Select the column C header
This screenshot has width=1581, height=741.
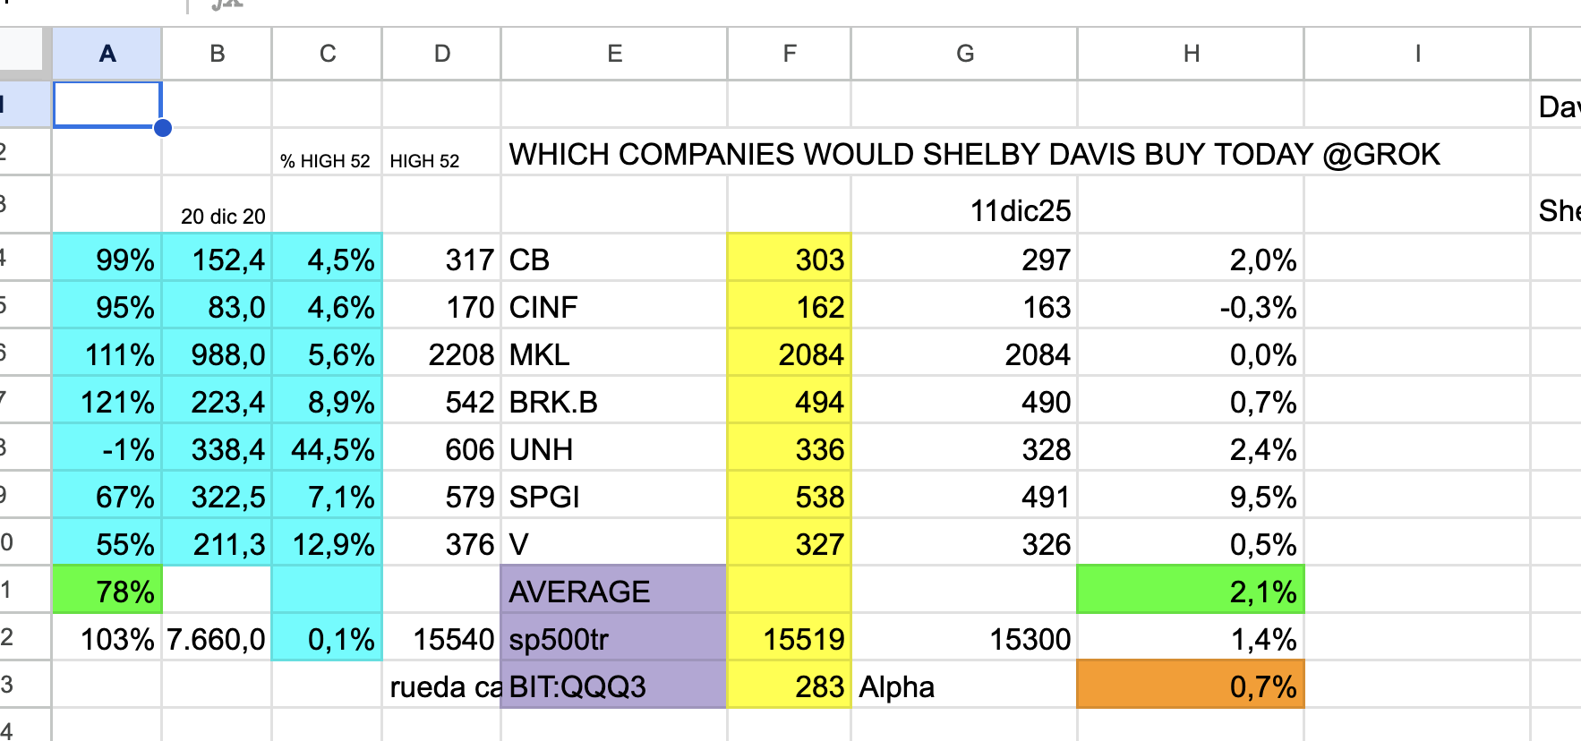pyautogui.click(x=328, y=54)
